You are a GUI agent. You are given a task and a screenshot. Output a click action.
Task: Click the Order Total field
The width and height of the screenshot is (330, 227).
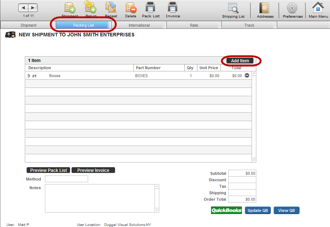242,199
